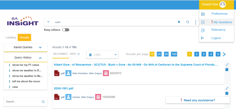Expand the Albert Gore result with the arrows icon

(x=227, y=65)
